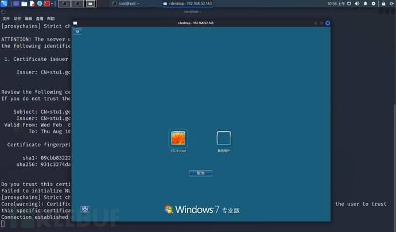
Task: Switch to root@kali terminal in taskbar
Action: 129,3
